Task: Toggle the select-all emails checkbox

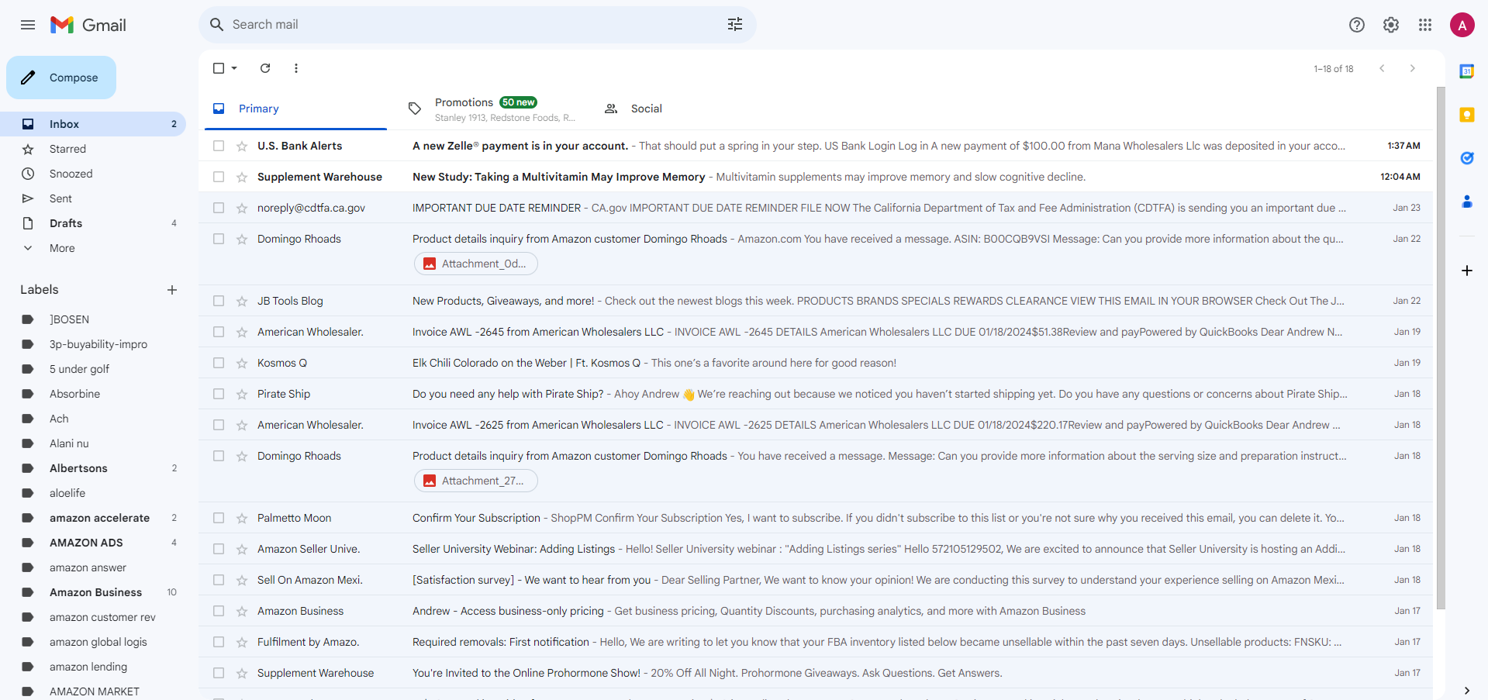Action: pyautogui.click(x=219, y=68)
